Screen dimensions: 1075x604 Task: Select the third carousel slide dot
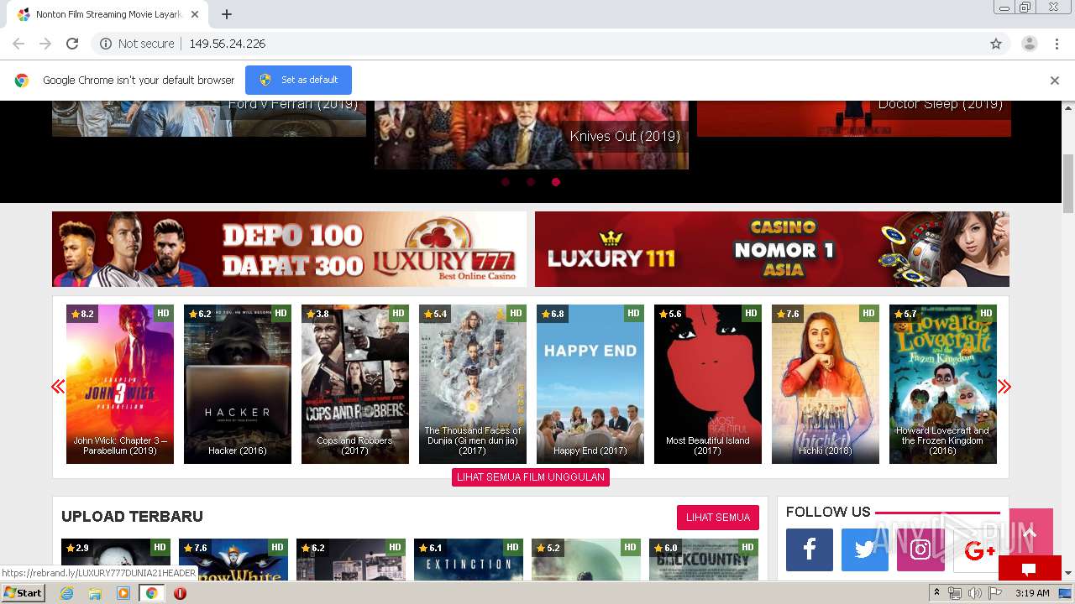556,182
